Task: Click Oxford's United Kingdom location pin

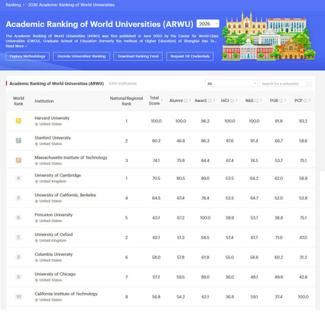Action: click(x=36, y=241)
